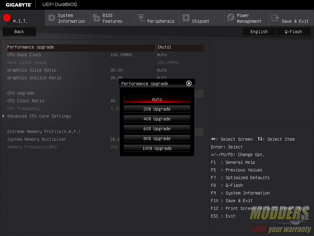
Task: Click the Save & Exit icon
Action: pos(275,18)
